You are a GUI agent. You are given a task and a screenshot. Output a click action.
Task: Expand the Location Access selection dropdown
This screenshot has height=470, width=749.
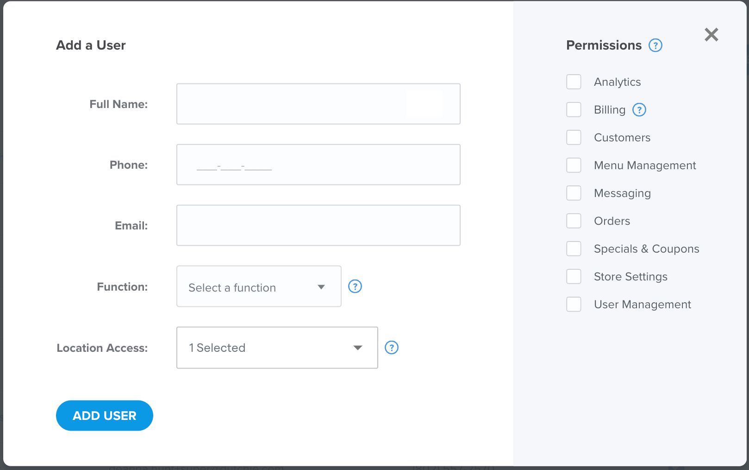(x=277, y=348)
